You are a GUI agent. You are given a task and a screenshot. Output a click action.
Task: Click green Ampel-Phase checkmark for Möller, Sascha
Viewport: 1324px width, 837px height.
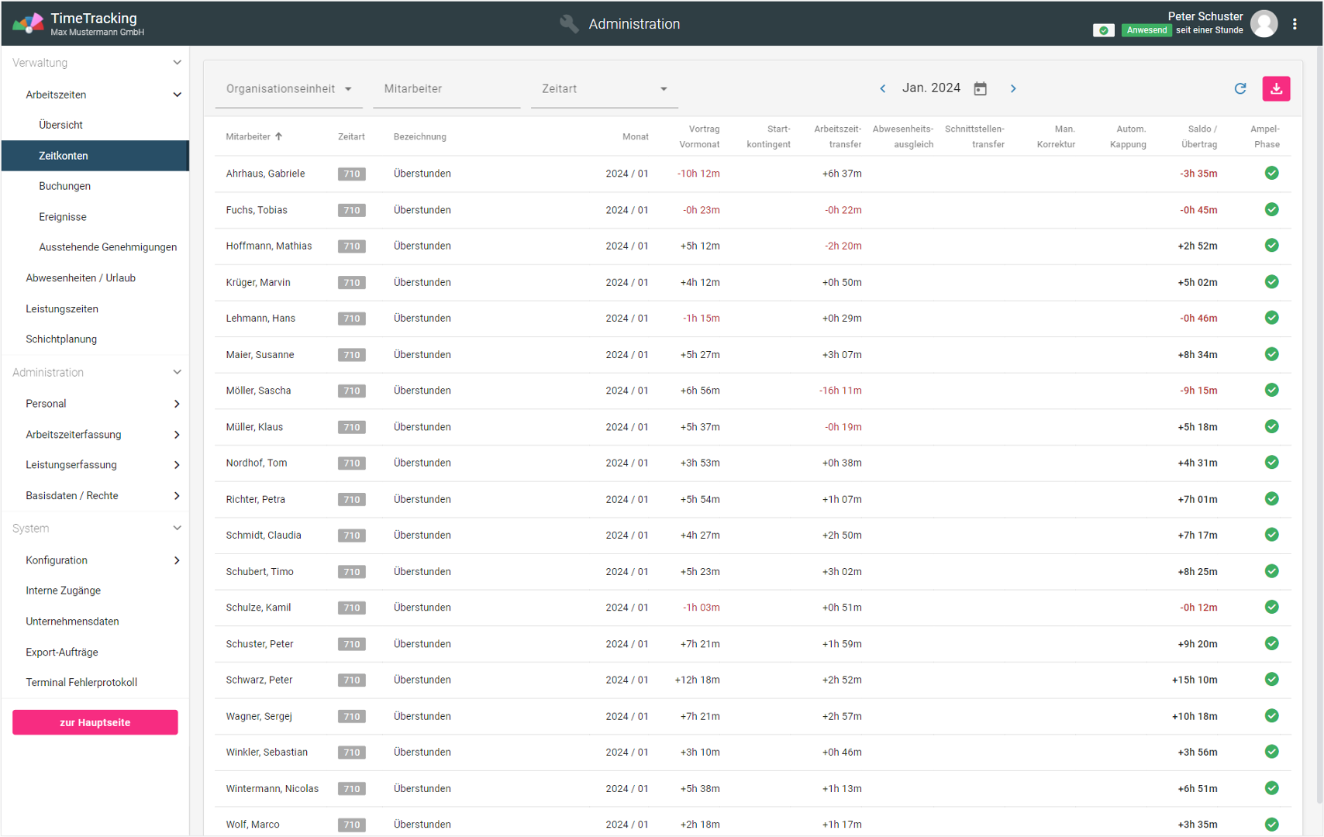[x=1271, y=391]
